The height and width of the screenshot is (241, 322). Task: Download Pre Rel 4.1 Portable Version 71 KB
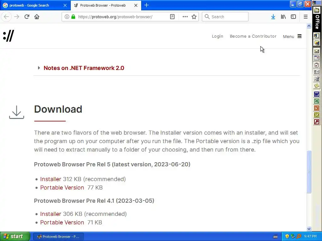(x=62, y=222)
